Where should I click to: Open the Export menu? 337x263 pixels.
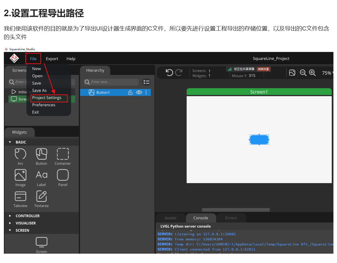52,58
